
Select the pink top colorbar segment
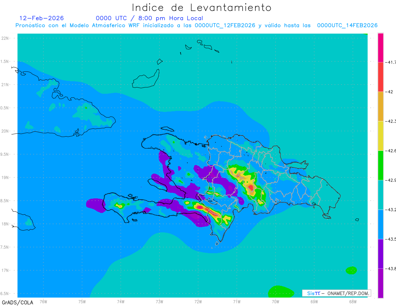(380, 47)
